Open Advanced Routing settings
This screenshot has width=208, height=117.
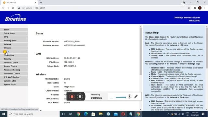[14, 70]
